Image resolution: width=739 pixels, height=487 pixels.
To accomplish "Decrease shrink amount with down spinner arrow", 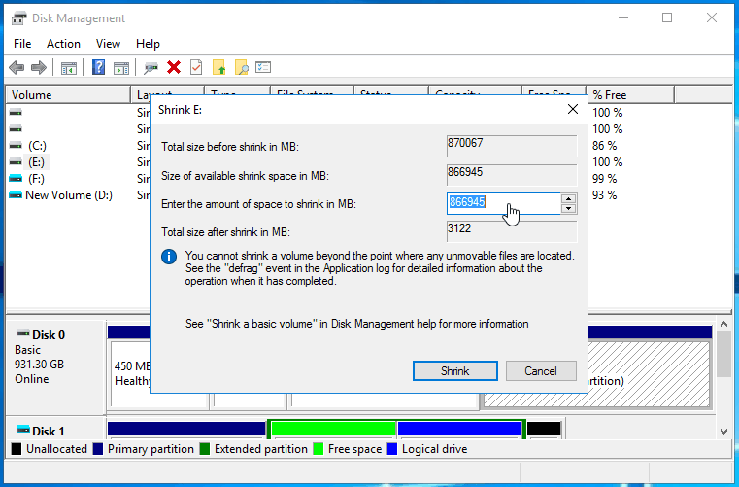I will tap(569, 209).
